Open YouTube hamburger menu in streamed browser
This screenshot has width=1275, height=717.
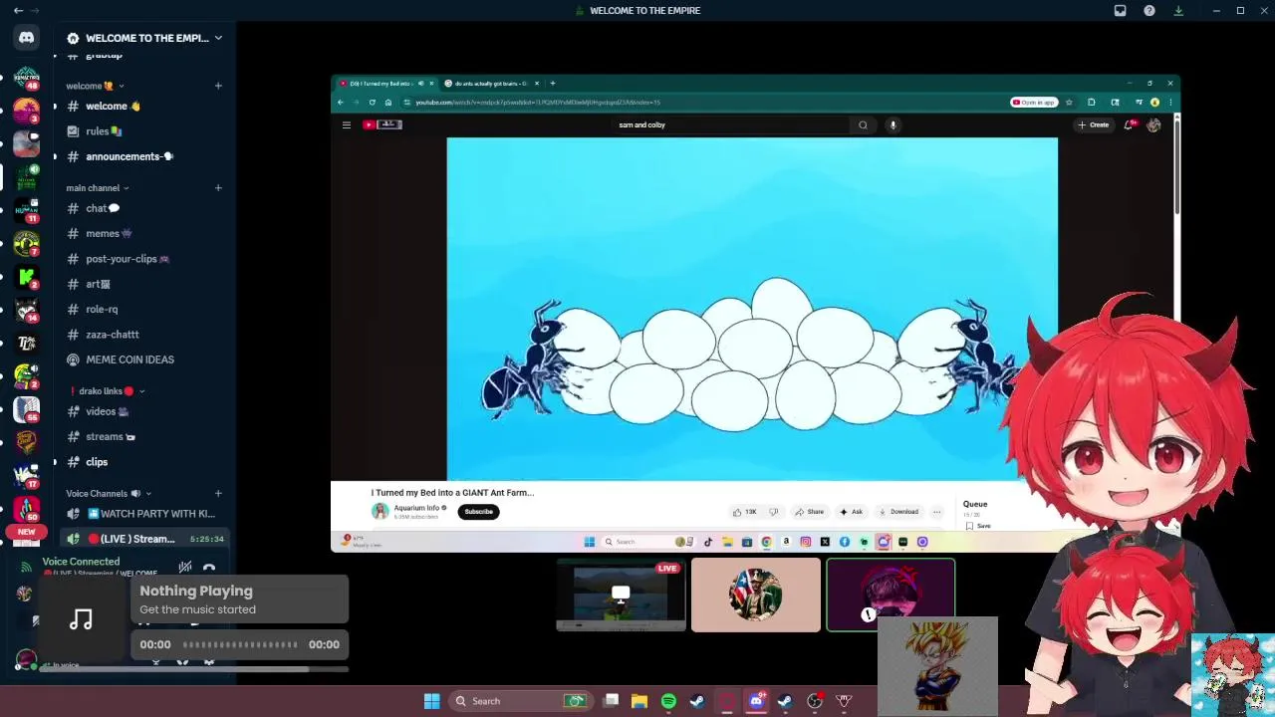point(346,124)
